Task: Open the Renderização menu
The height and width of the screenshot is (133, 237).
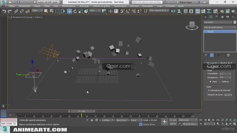Action: [x=120, y=6]
